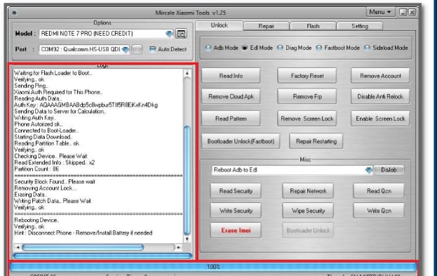Open the Model dropdown list
This screenshot has width=437, height=276.
pyautogui.click(x=169, y=34)
